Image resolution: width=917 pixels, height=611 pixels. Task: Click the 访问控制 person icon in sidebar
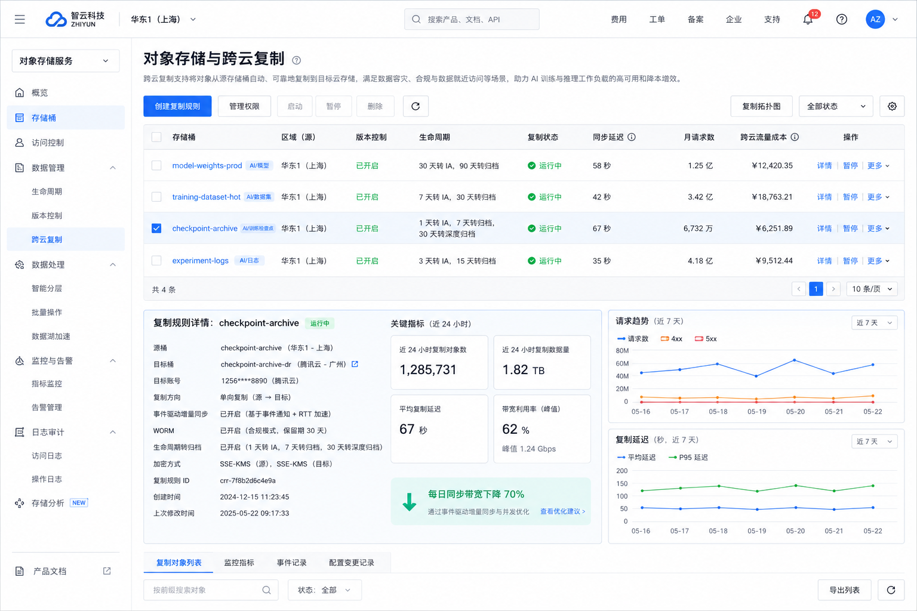coord(20,143)
